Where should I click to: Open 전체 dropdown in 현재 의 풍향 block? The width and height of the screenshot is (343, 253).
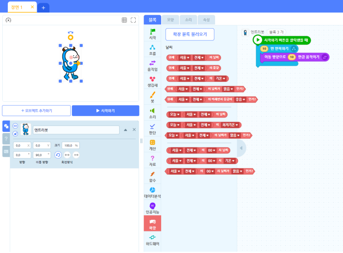tap(199, 68)
